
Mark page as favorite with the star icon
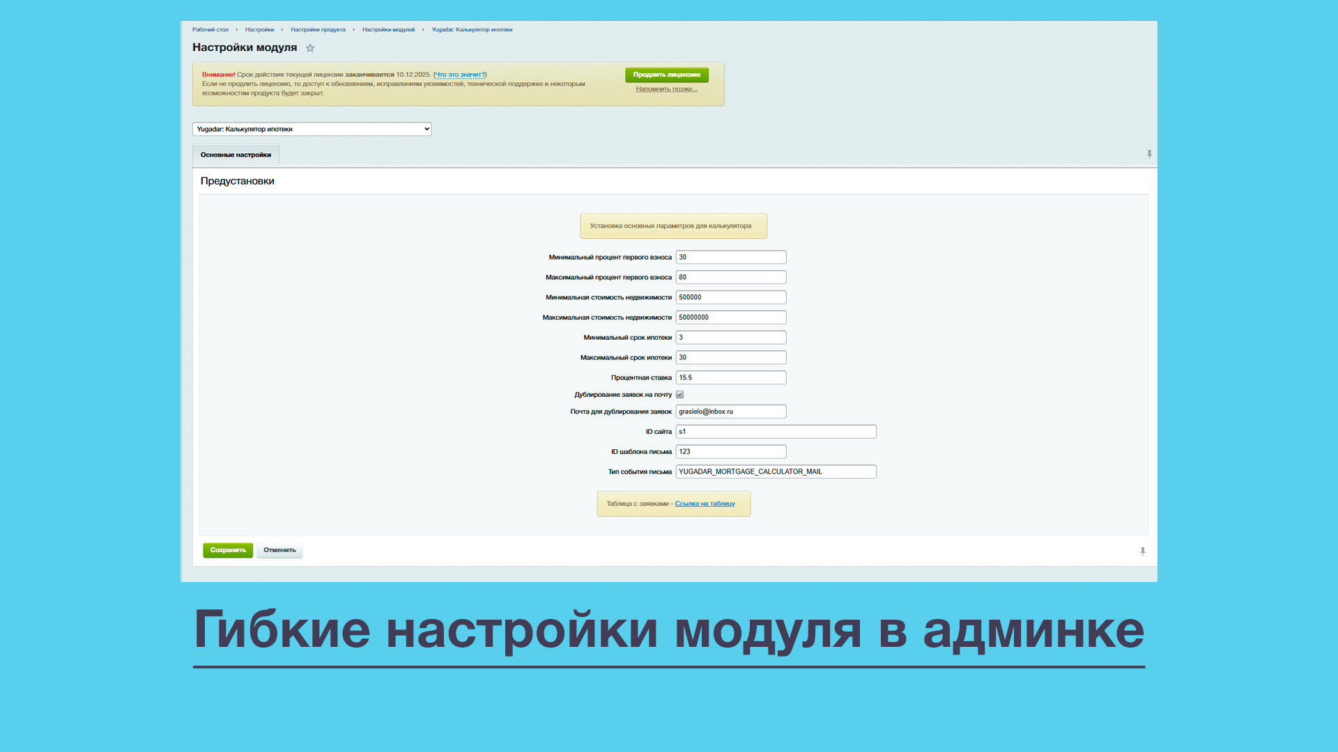[x=311, y=48]
